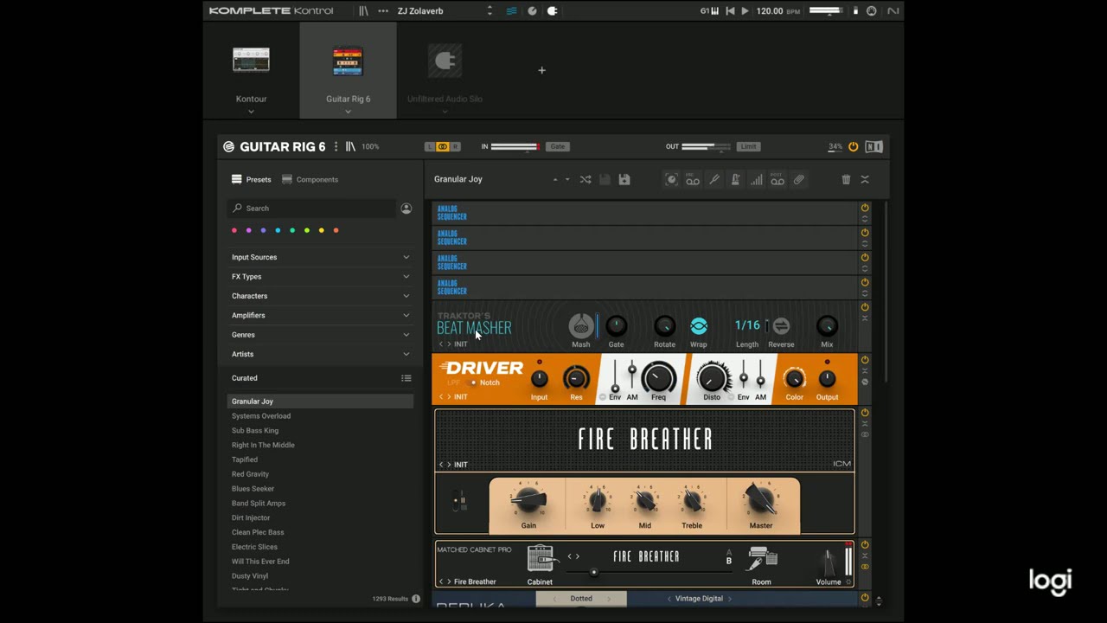Select the red color tag filter dot
The width and height of the screenshot is (1107, 623).
(x=234, y=230)
